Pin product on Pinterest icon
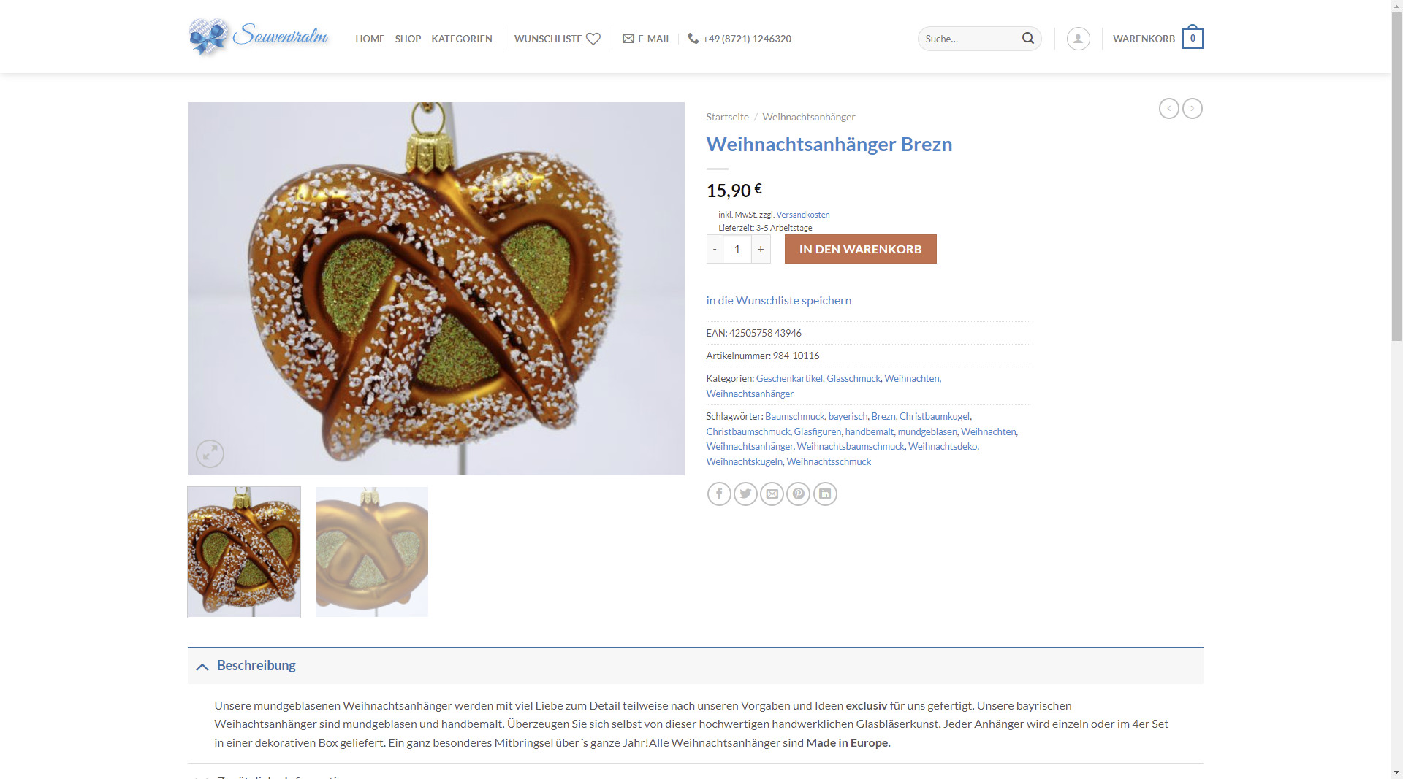The height and width of the screenshot is (779, 1403). (798, 494)
